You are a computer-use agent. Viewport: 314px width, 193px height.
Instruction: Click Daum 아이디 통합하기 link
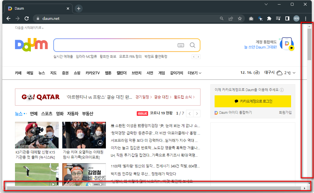pos(233,113)
